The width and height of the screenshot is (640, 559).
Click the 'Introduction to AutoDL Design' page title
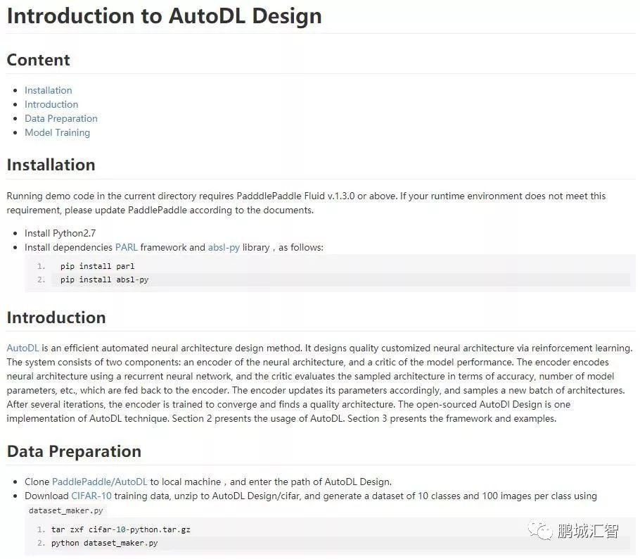pyautogui.click(x=164, y=15)
